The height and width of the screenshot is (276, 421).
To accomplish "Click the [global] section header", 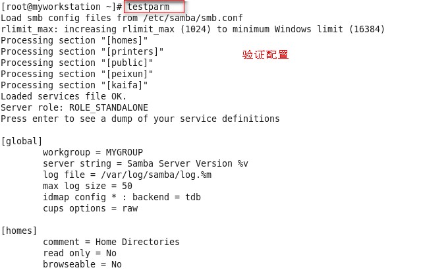I will [x=22, y=141].
